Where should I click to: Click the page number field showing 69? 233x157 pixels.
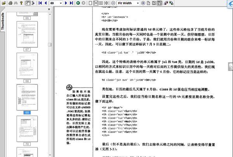tap(54, 3)
